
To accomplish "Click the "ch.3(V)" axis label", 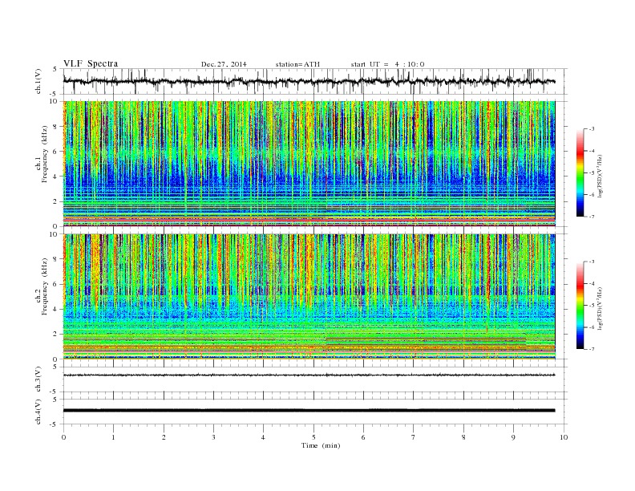I will (38, 379).
